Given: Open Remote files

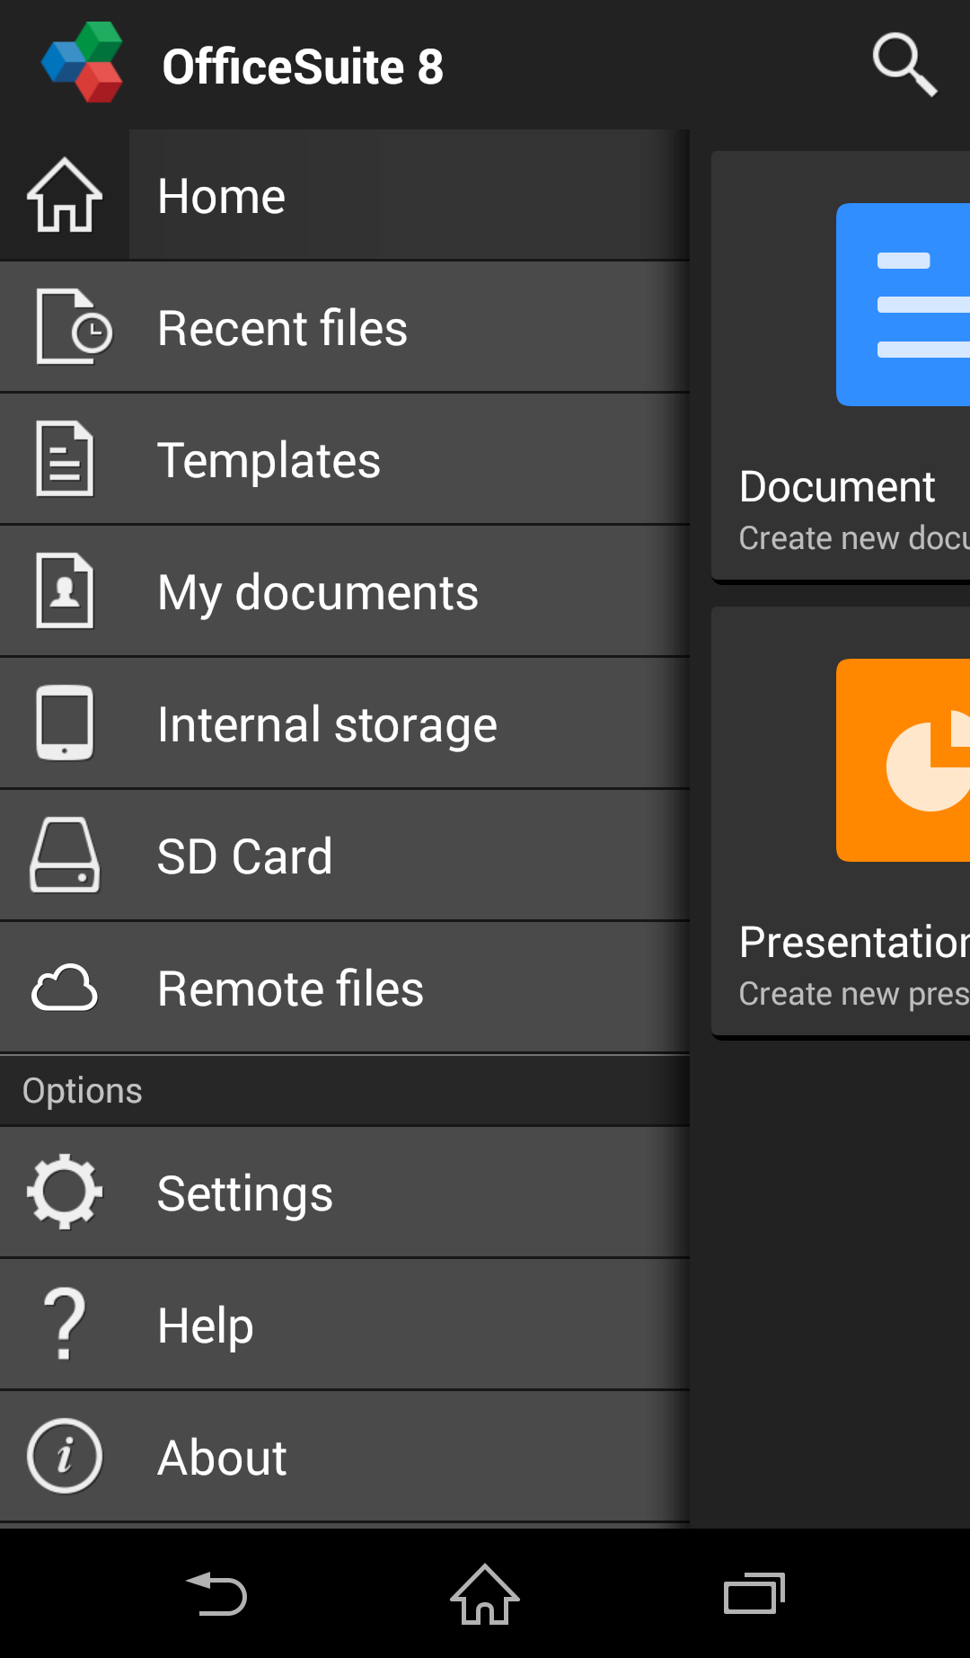Looking at the screenshot, I should [x=345, y=988].
